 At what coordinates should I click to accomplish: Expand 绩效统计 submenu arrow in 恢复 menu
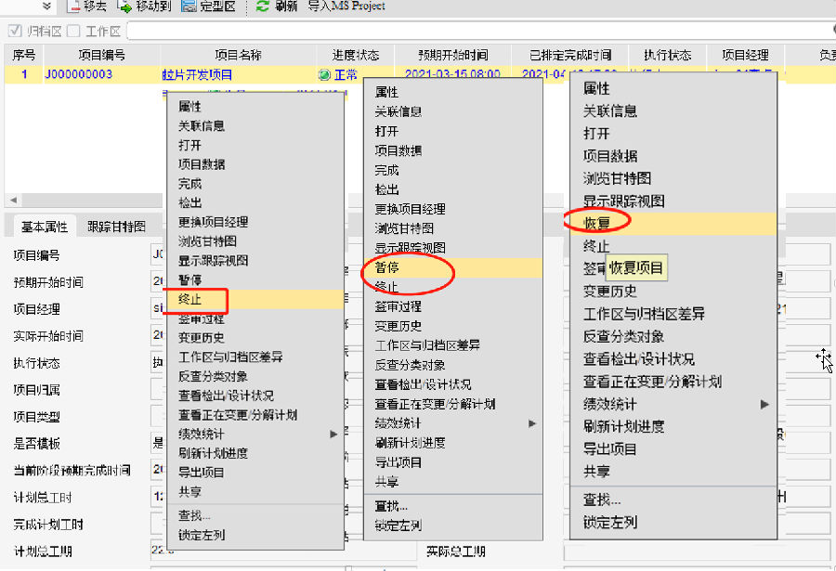tap(764, 404)
